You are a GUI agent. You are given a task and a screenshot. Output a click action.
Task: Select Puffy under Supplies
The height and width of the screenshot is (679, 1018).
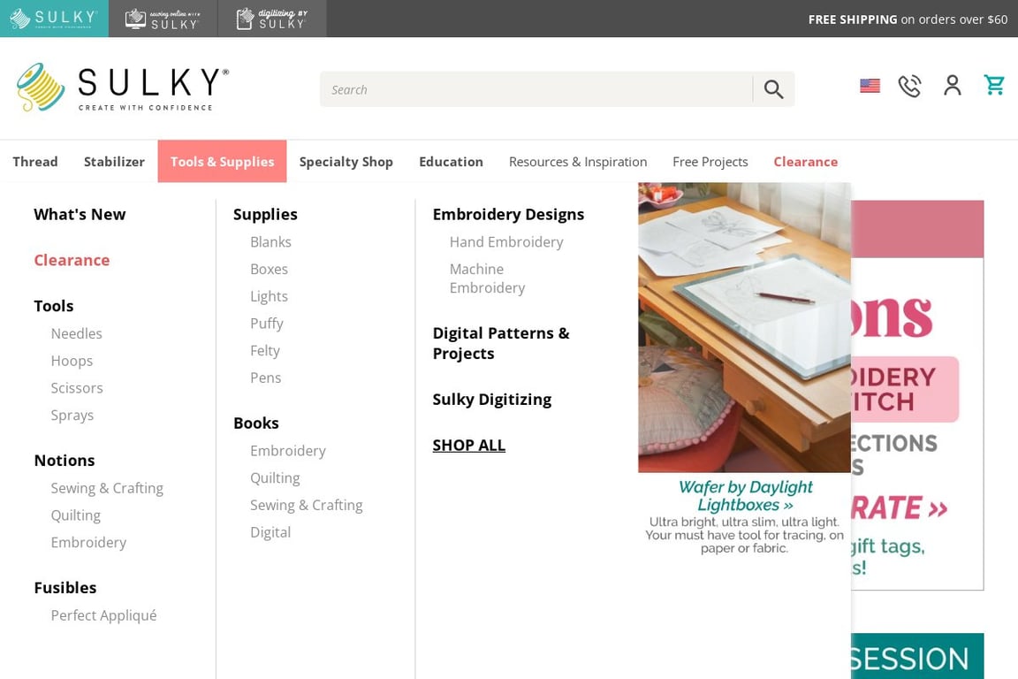coord(267,324)
